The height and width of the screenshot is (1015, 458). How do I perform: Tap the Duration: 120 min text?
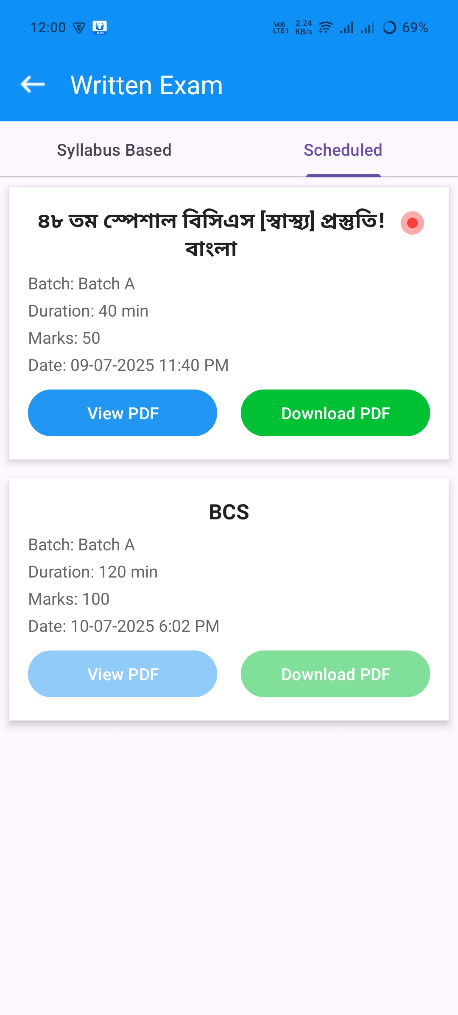pos(93,572)
